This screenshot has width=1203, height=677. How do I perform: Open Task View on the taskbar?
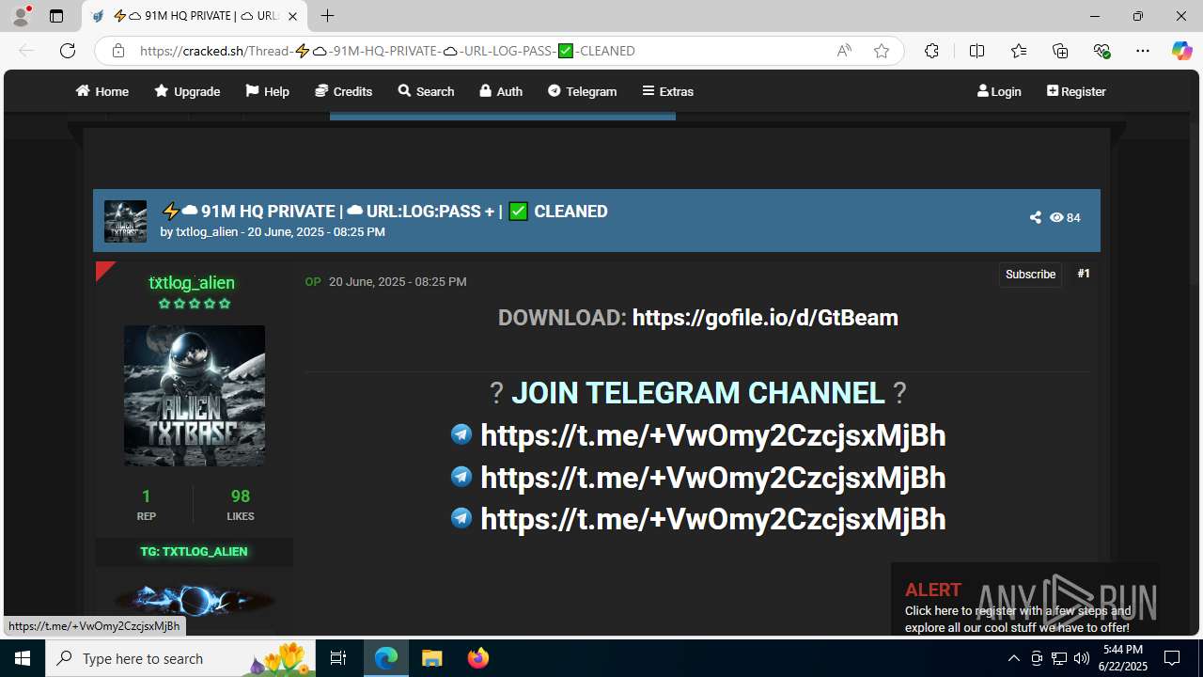[x=338, y=658]
